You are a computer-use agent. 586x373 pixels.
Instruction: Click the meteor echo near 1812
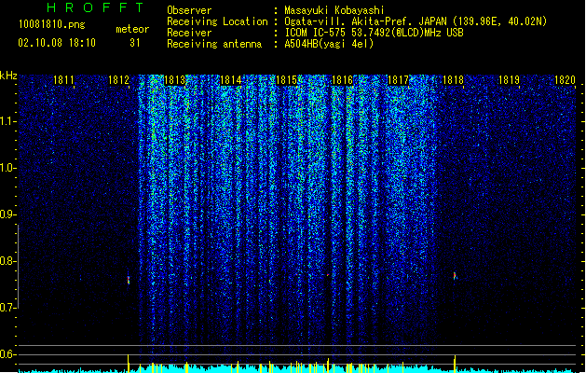[x=129, y=280]
